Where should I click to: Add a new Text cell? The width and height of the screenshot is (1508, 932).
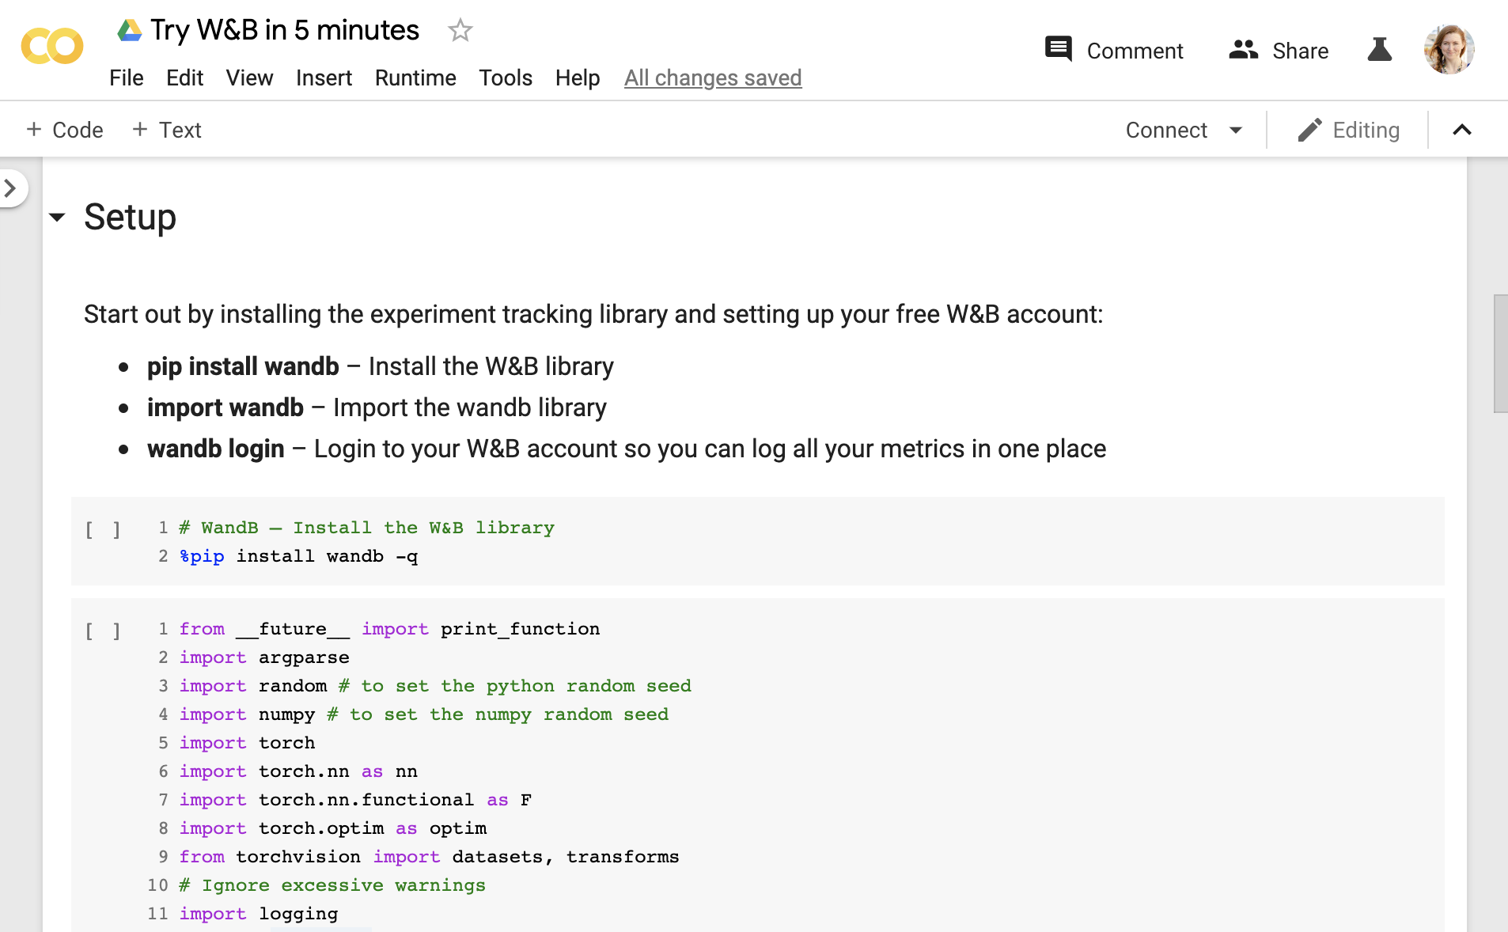[167, 130]
